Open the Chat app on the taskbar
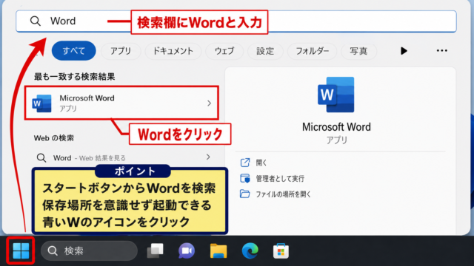The height and width of the screenshot is (266, 474). tap(187, 250)
